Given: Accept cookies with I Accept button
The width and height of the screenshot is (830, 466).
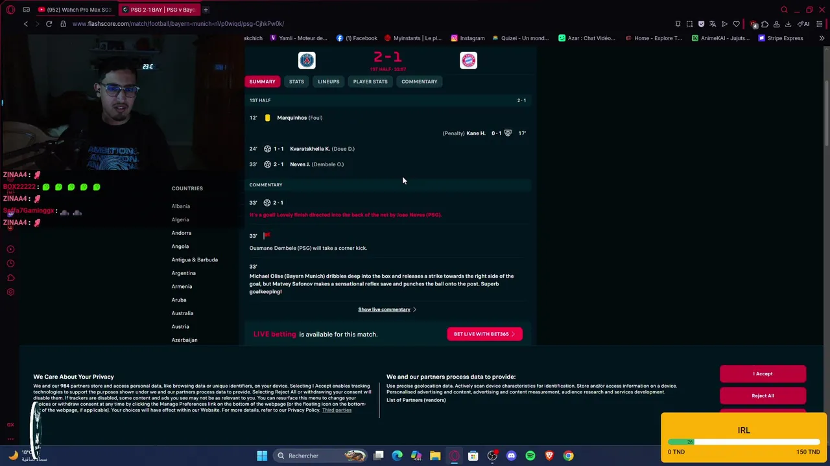Looking at the screenshot, I should point(763,373).
